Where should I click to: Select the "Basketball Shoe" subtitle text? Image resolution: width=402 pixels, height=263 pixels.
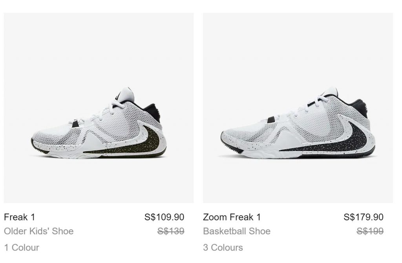236,231
